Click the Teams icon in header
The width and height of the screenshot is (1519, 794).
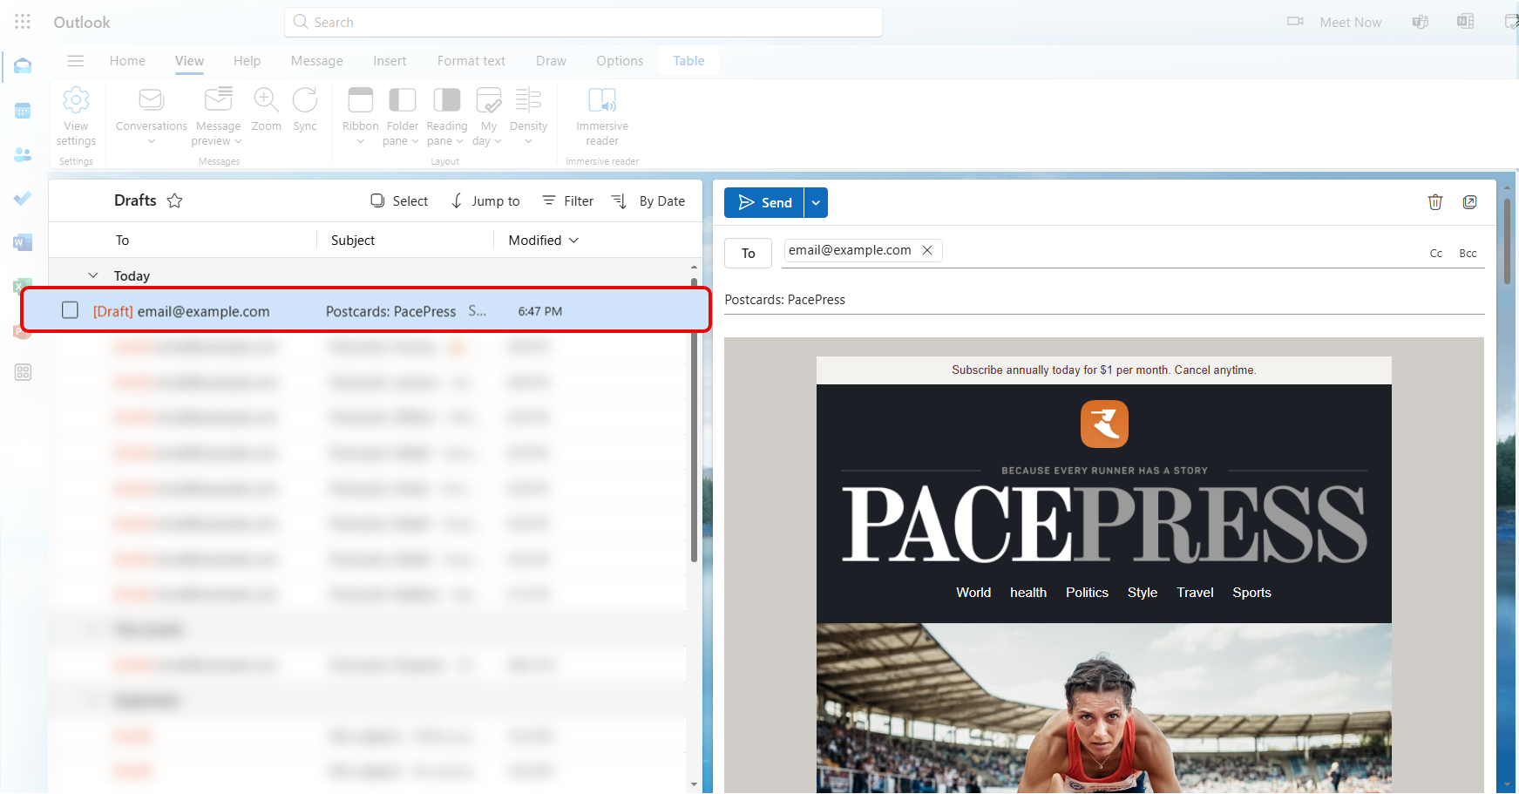click(x=1421, y=22)
